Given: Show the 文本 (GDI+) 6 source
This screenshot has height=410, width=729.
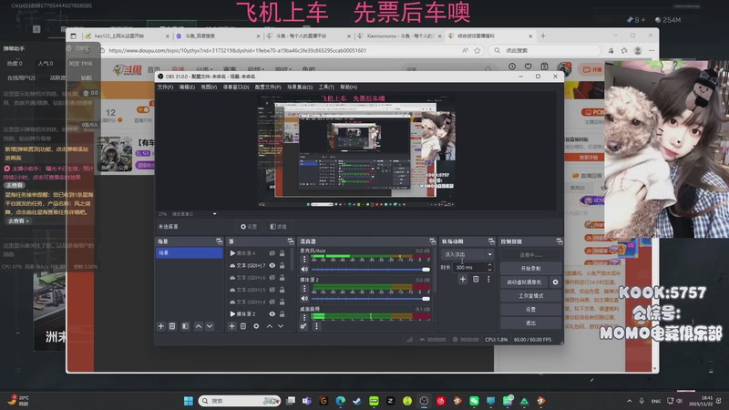Looking at the screenshot, I should pyautogui.click(x=272, y=278).
